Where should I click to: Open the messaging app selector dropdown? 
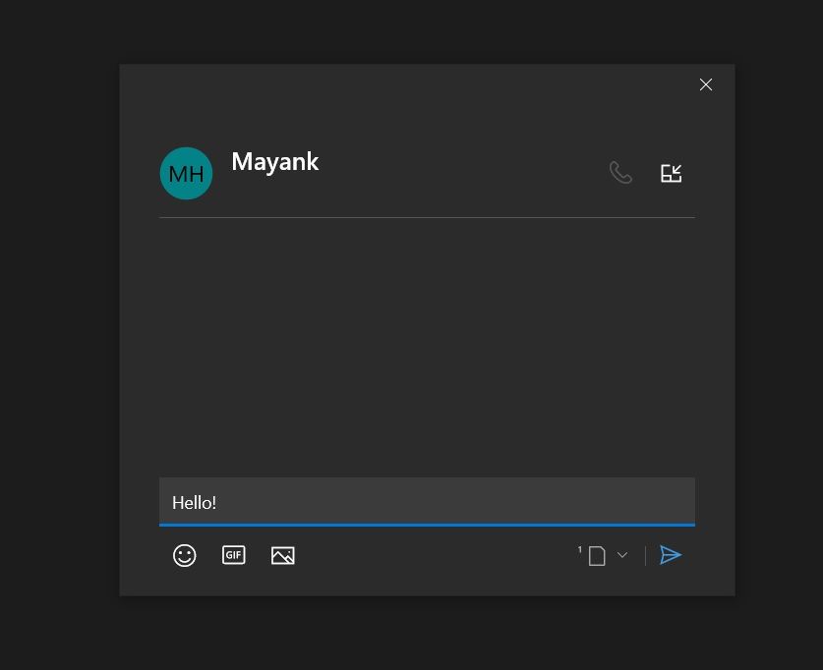[622, 555]
